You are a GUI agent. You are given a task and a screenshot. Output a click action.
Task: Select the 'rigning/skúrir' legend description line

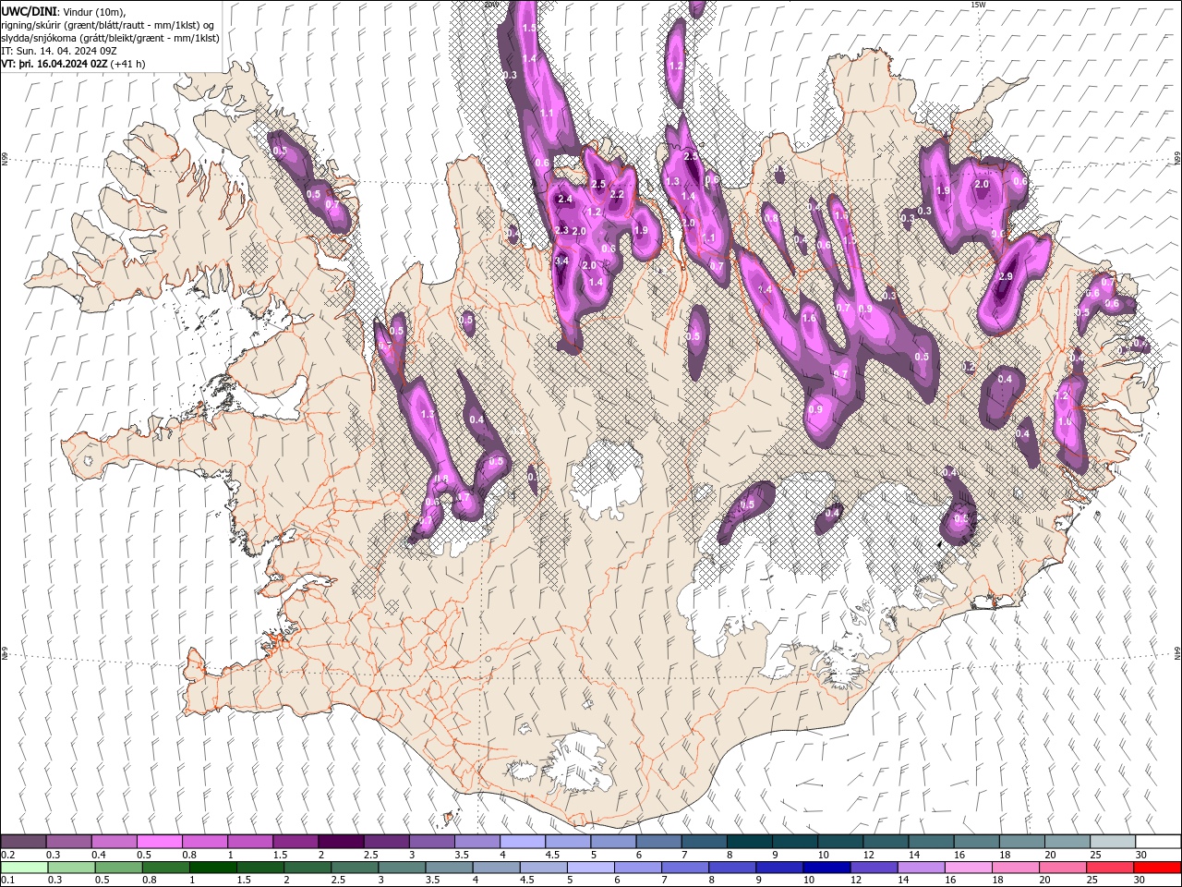coord(109,25)
